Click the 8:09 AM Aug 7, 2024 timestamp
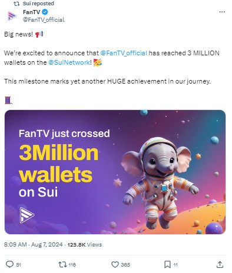This screenshot has width=232, height=273. 34,245
